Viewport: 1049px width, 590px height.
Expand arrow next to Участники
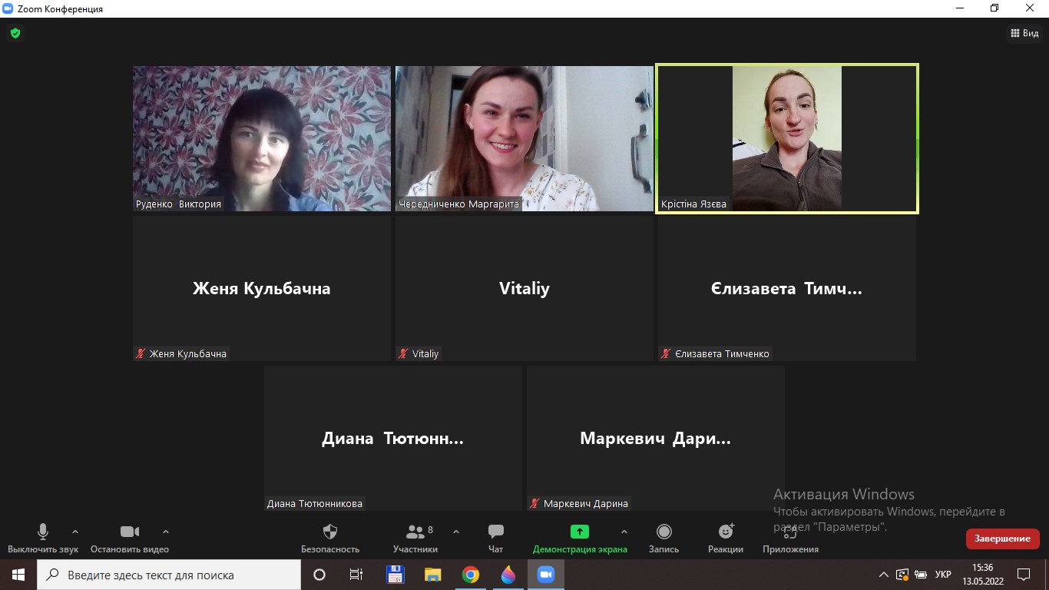455,532
